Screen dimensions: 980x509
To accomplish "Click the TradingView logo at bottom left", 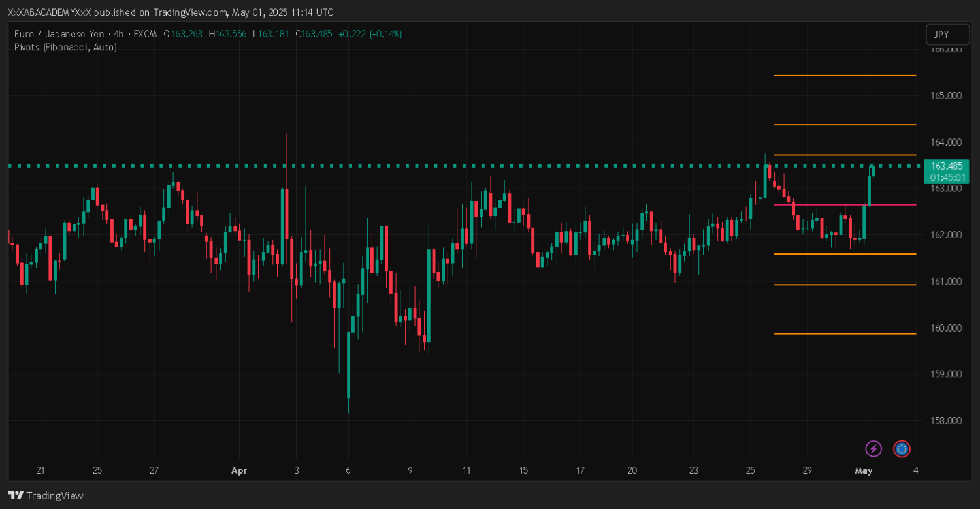I will pos(46,495).
